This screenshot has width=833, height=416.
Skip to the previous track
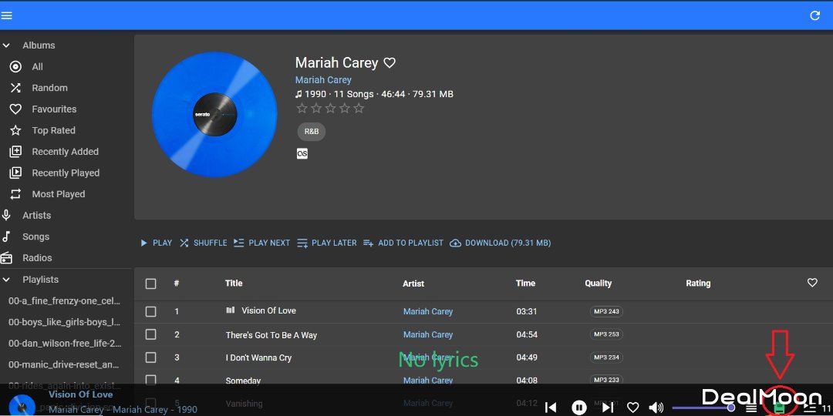(551, 408)
